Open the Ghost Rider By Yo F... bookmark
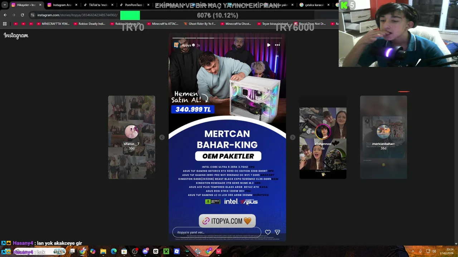The width and height of the screenshot is (458, 257). tap(200, 24)
